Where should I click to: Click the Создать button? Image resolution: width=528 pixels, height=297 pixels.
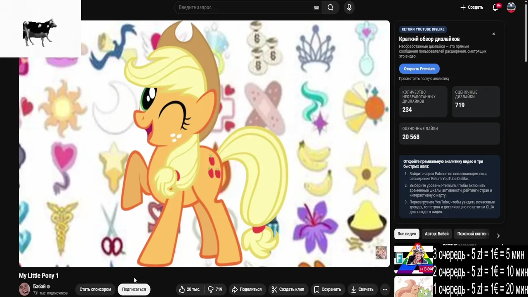pos(472,7)
